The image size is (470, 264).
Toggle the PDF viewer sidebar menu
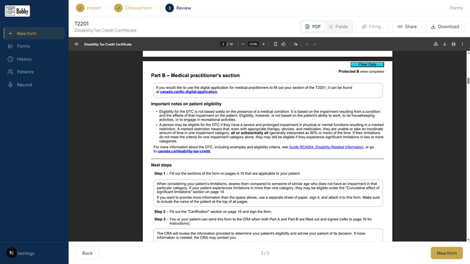coord(76,44)
